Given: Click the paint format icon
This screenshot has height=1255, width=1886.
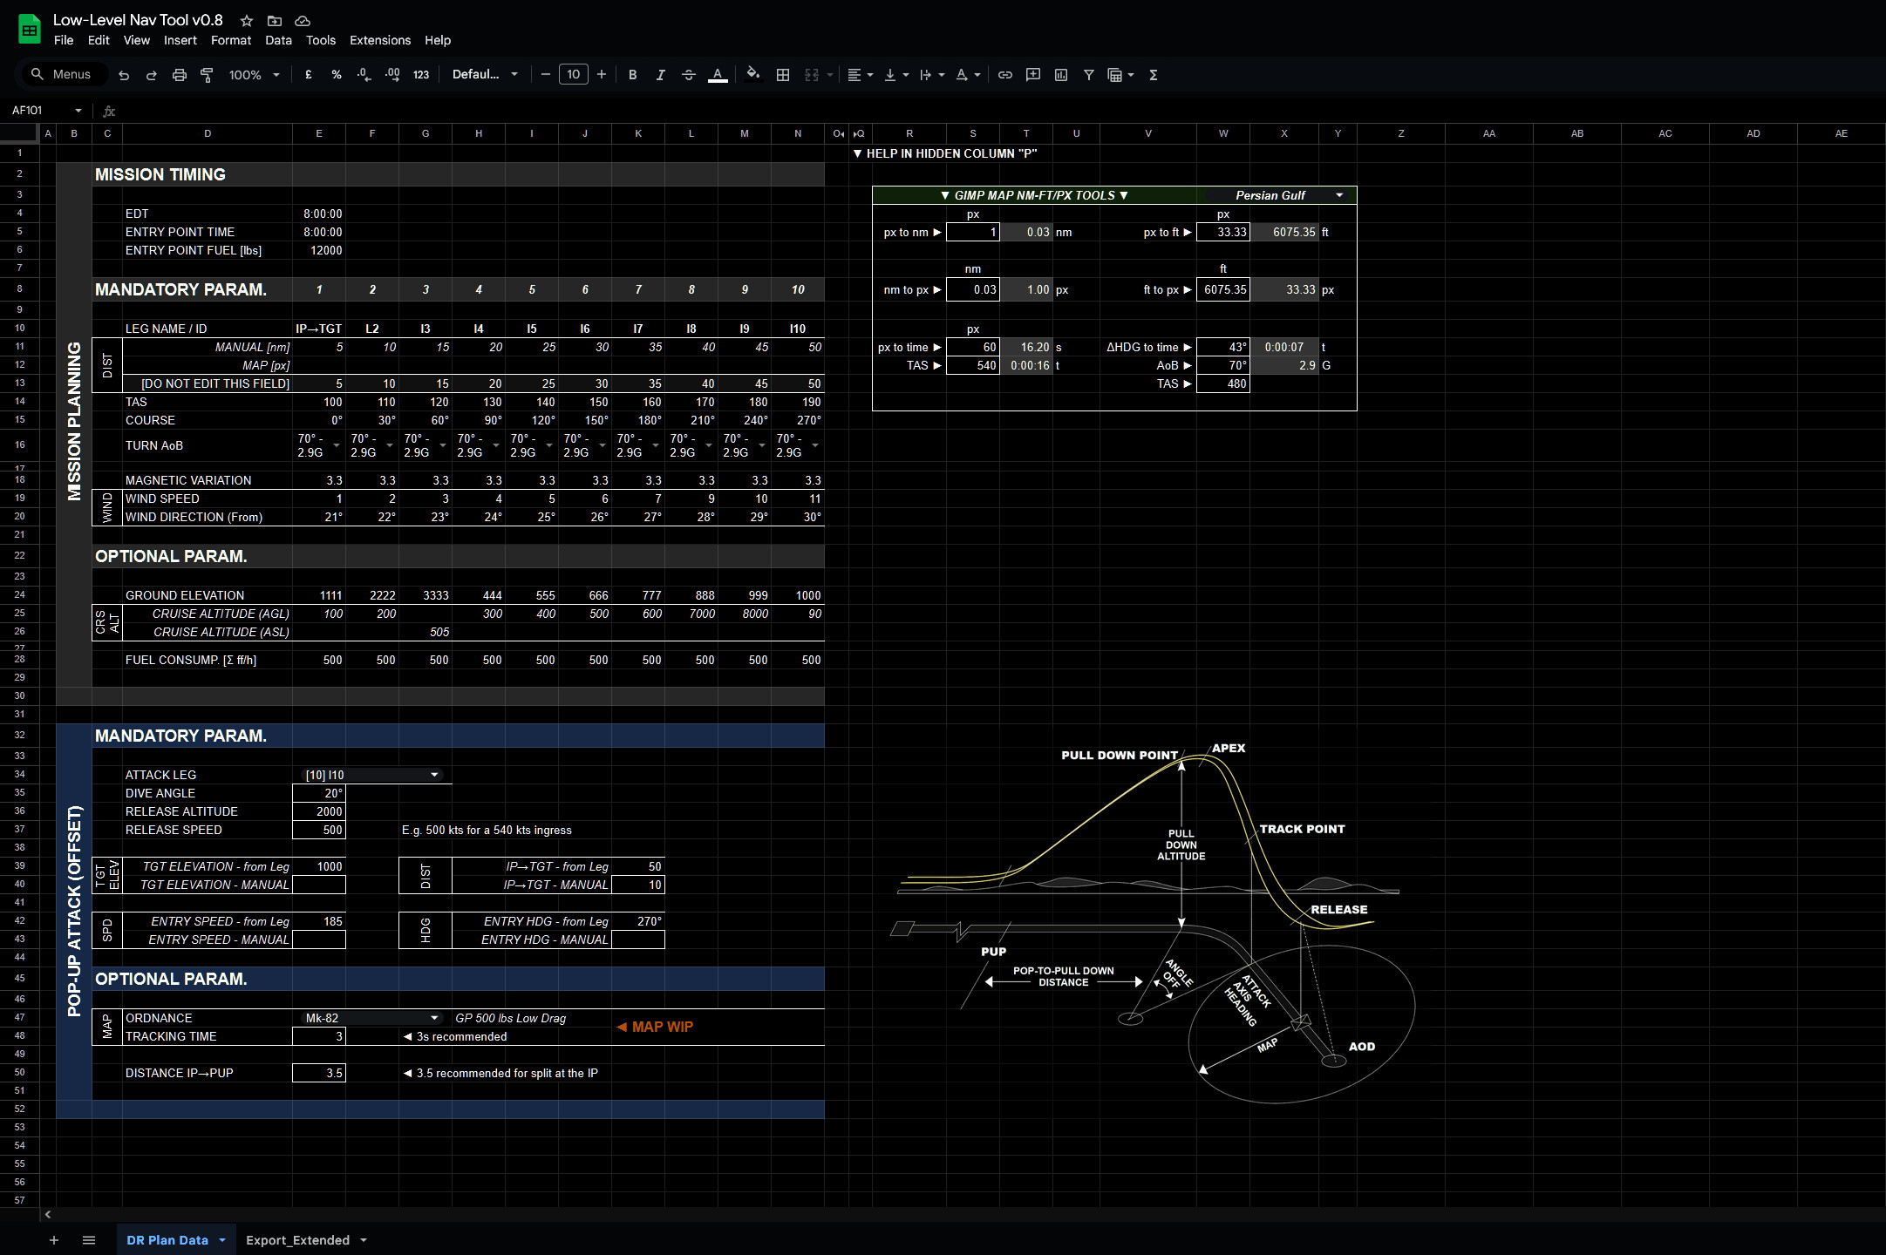Looking at the screenshot, I should [x=207, y=75].
